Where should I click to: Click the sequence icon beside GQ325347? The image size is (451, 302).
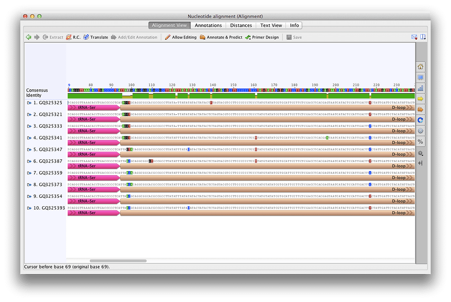point(29,150)
